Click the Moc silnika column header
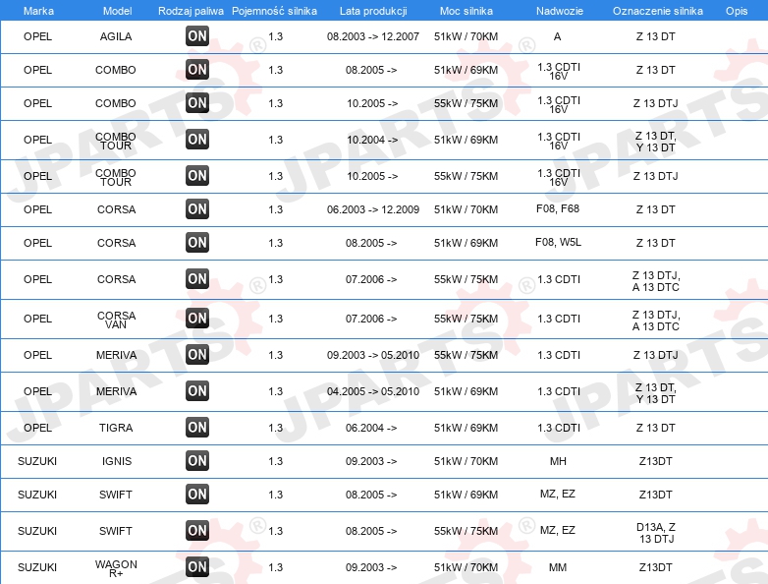 pyautogui.click(x=466, y=11)
